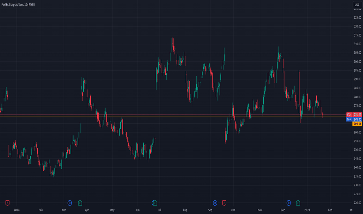Open the blue dividend marker in March
The width and height of the screenshot is (363, 214).
point(70,203)
